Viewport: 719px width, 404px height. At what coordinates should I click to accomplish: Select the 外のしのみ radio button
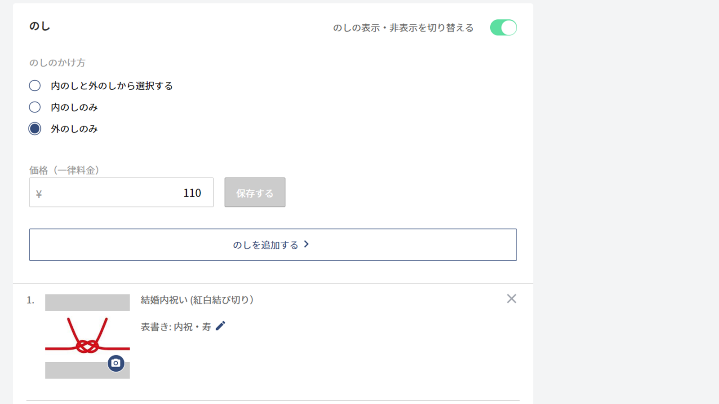tap(35, 129)
